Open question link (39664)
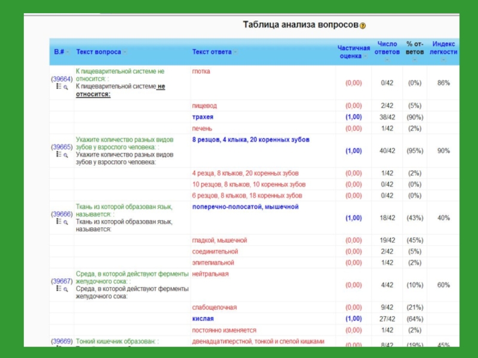The image size is (478, 358). (x=62, y=79)
